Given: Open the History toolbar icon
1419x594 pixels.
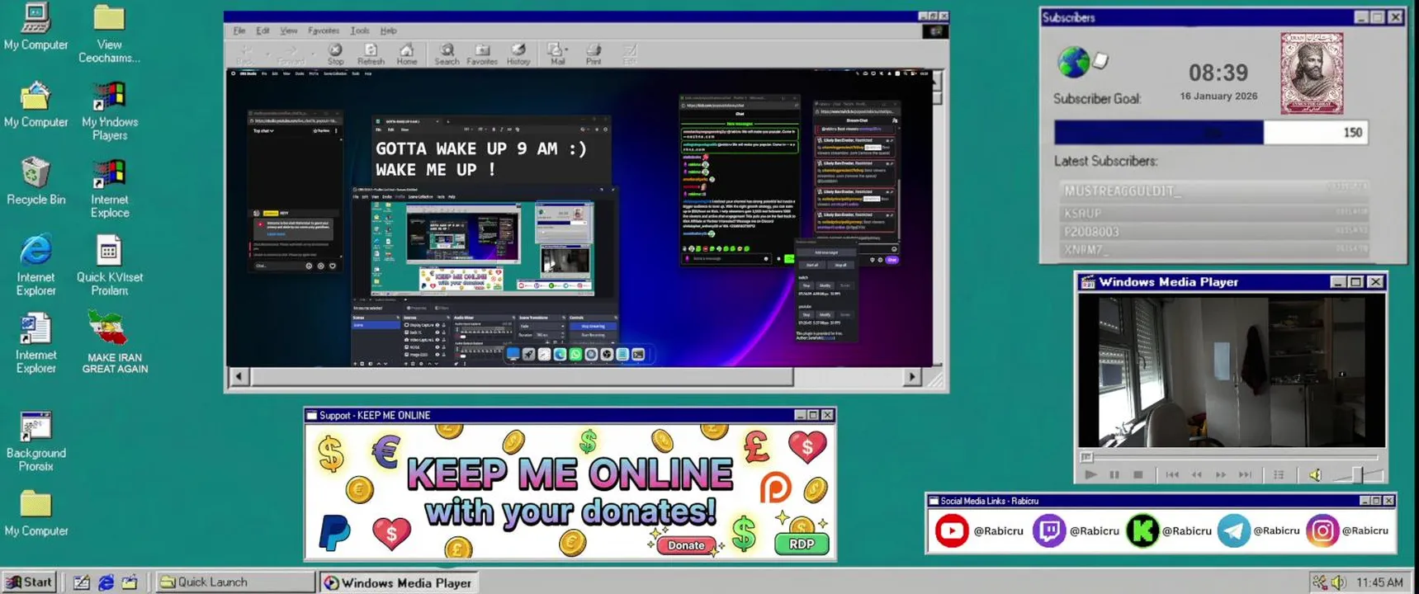Looking at the screenshot, I should coord(518,54).
